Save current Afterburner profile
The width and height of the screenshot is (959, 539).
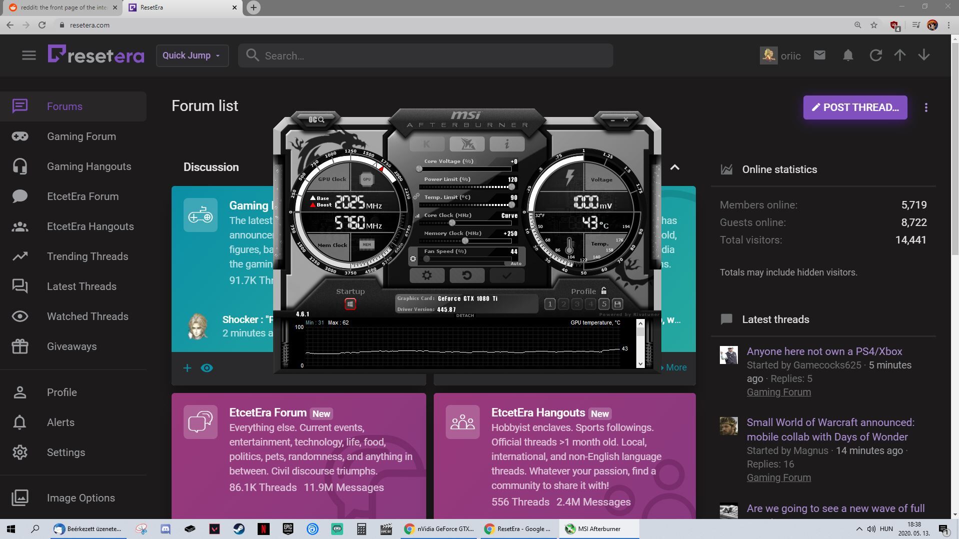tap(617, 304)
